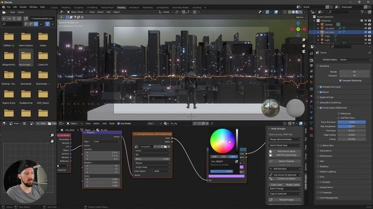Click the Modify Labels button

(x=293, y=185)
